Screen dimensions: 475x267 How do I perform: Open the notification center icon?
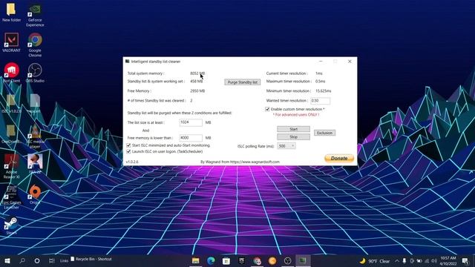pyautogui.click(x=465, y=260)
